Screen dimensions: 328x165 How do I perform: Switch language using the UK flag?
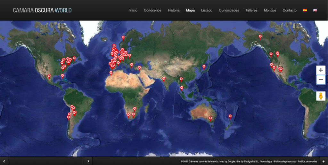pyautogui.click(x=315, y=10)
